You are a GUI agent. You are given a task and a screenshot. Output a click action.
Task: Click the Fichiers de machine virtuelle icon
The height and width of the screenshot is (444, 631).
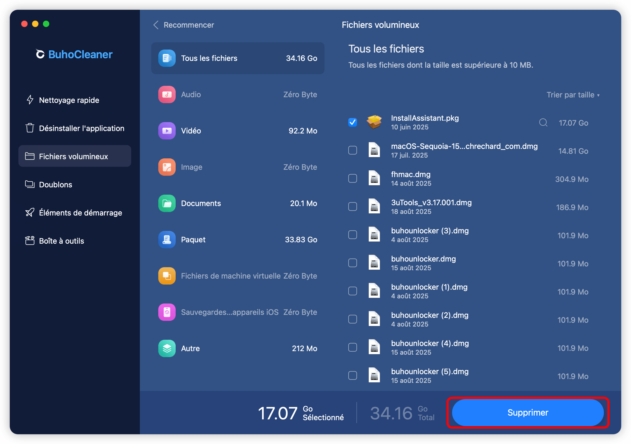pos(167,276)
